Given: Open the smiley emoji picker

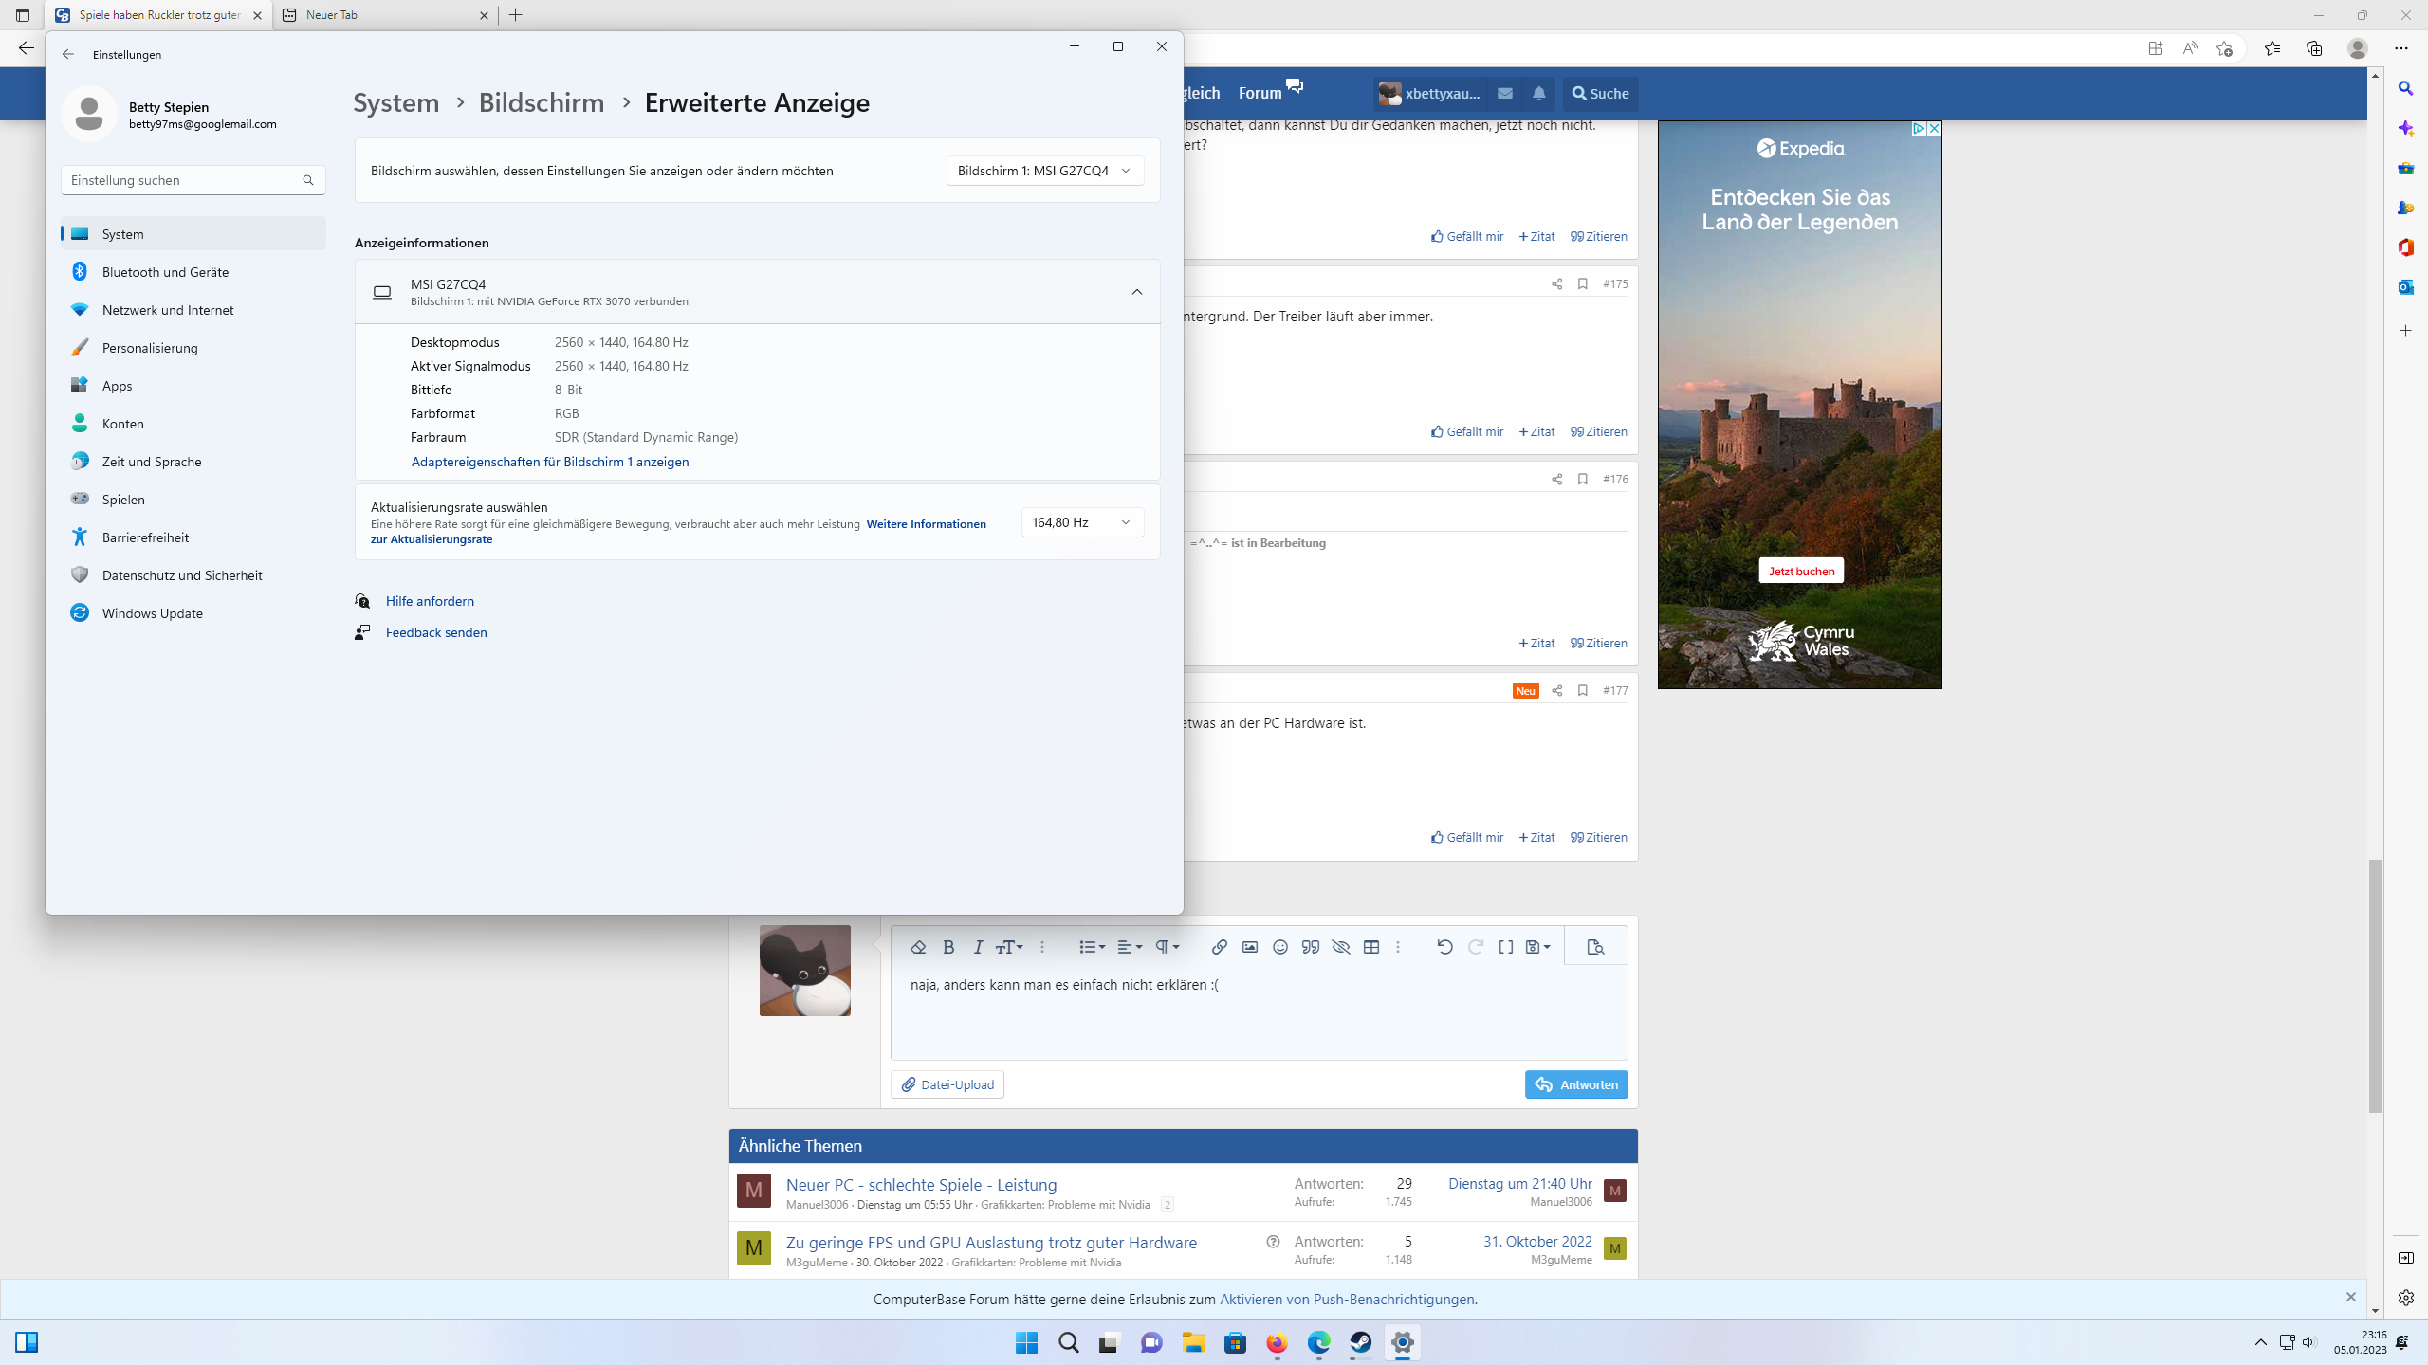Looking at the screenshot, I should pyautogui.click(x=1279, y=947).
